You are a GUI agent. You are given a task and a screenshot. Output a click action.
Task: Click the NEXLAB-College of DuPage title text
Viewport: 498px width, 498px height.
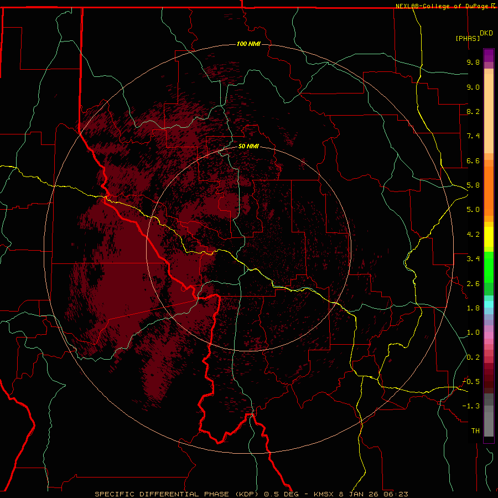443,6
